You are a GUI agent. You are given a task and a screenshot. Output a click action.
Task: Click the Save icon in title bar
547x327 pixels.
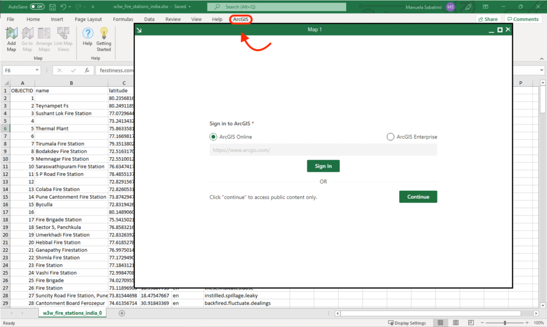[x=52, y=6]
